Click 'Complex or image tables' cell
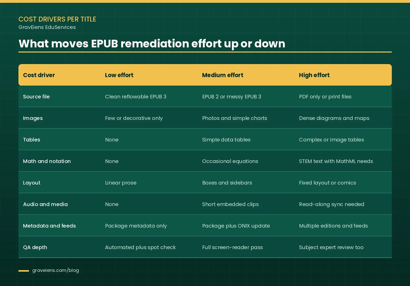The height and width of the screenshot is (286, 410). pos(331,140)
